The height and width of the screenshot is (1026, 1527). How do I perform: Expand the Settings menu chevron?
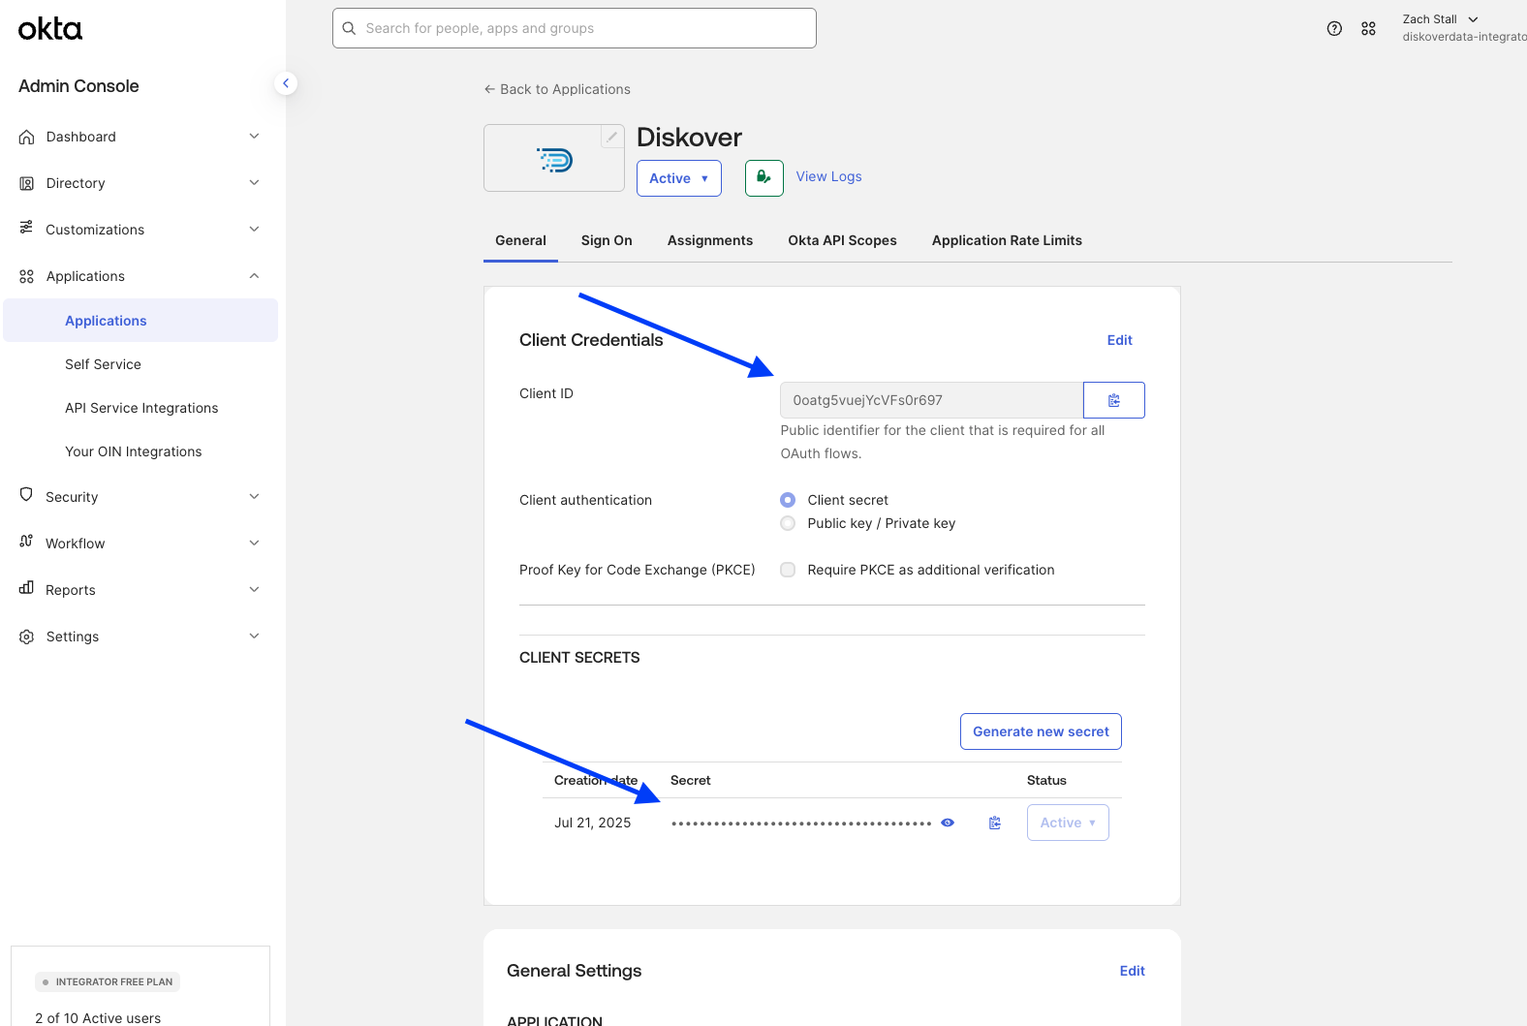tap(254, 637)
